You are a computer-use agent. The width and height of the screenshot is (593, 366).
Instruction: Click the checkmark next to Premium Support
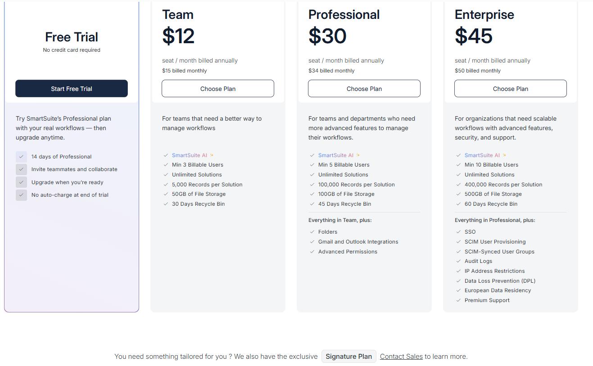click(x=458, y=300)
